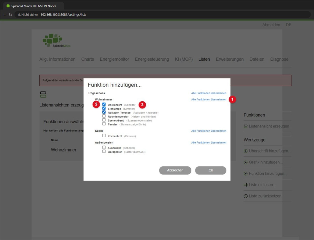Click the Raumtemperatur label text
This screenshot has height=240, width=314.
pyautogui.click(x=118, y=116)
